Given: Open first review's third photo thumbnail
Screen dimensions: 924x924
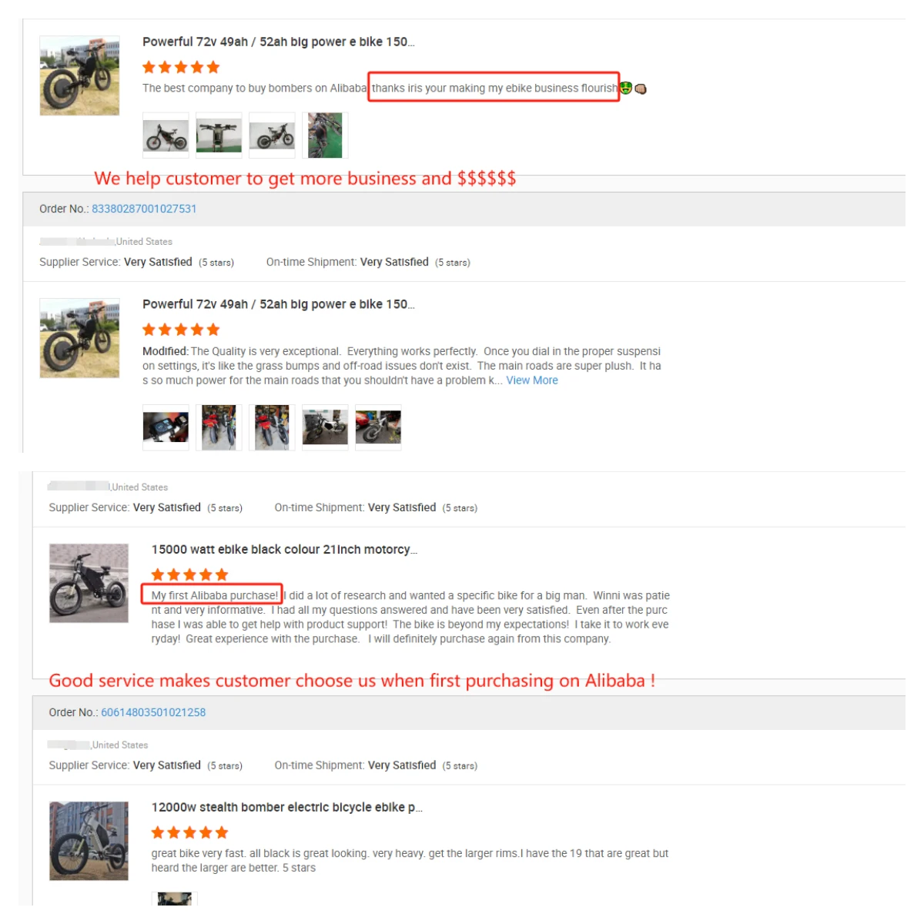Looking at the screenshot, I should click(272, 136).
